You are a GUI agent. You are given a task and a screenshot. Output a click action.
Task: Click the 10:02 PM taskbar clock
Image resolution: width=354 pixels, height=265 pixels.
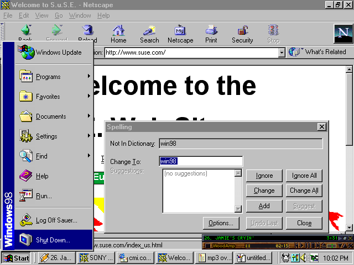(336, 258)
